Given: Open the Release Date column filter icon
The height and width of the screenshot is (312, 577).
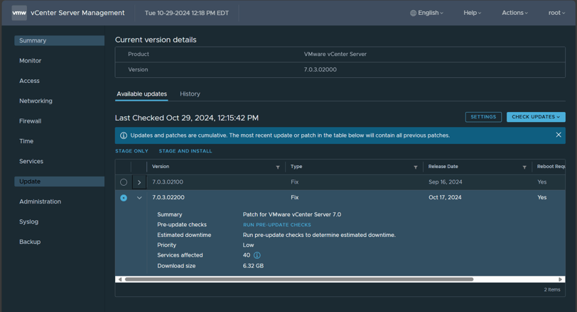Looking at the screenshot, I should pos(524,167).
